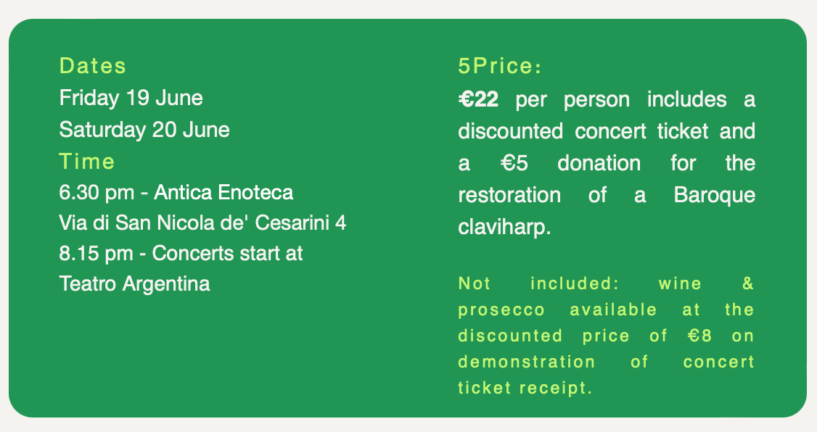Click the Saturday 20 June line
The image size is (817, 432).
(144, 130)
